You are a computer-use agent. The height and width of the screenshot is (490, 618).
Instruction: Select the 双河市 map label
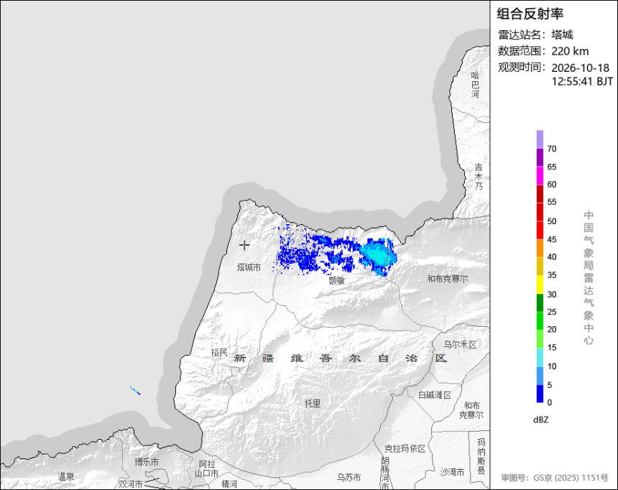pyautogui.click(x=131, y=484)
